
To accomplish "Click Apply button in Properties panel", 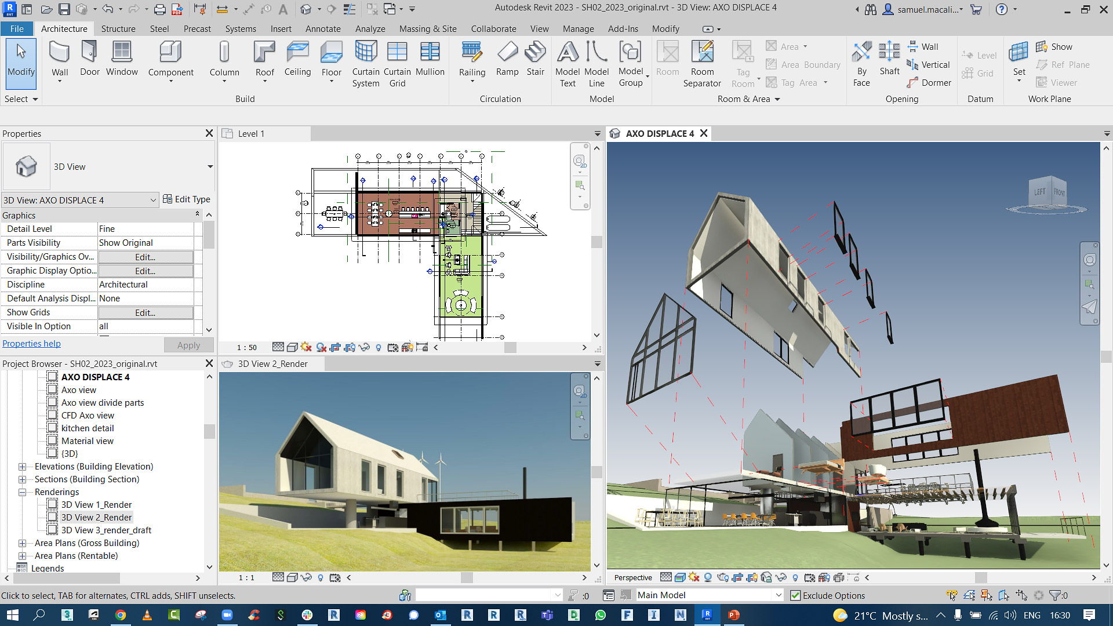I will [188, 345].
